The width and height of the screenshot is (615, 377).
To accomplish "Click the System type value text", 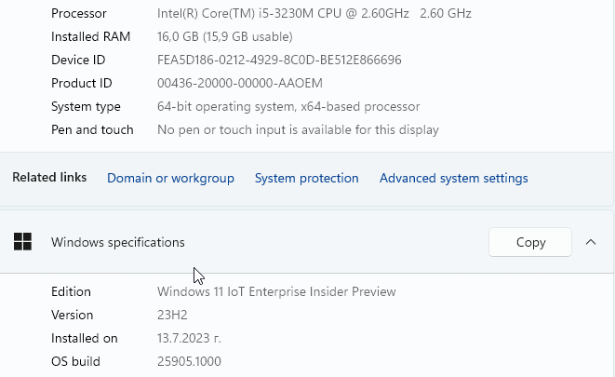I will coord(288,107).
